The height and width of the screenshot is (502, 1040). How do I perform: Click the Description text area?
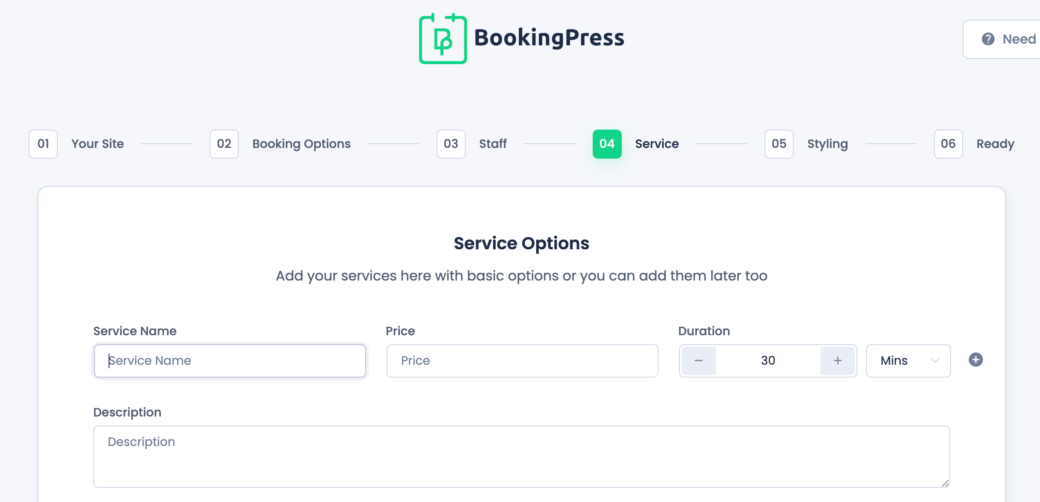pos(521,456)
